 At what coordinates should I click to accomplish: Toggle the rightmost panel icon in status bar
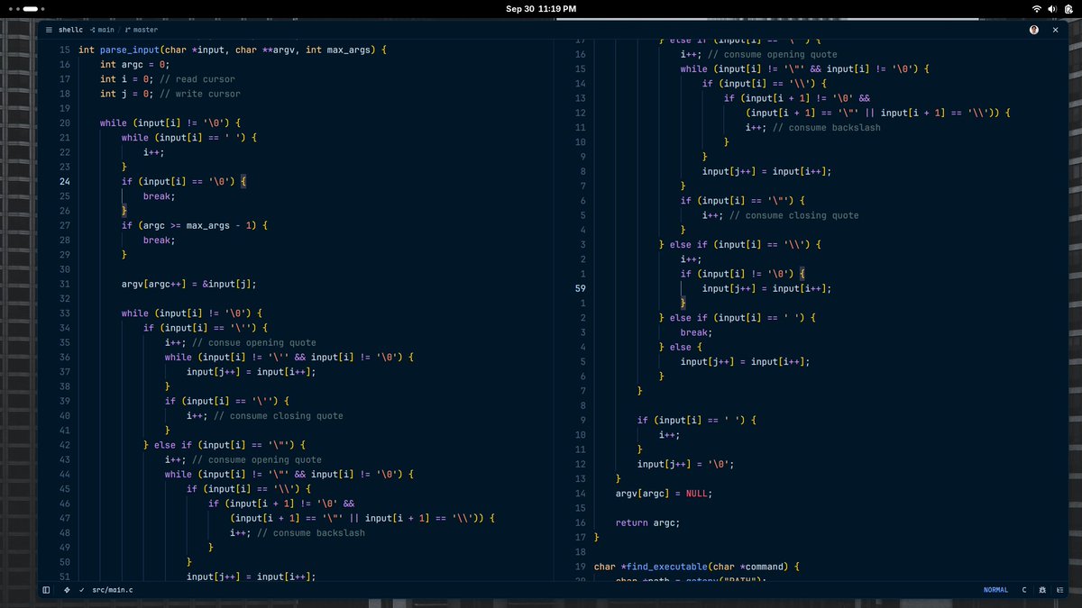1059,590
